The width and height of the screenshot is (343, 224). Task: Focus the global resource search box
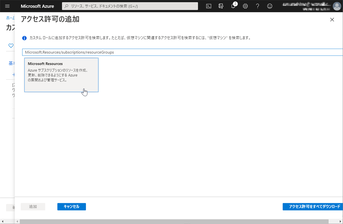tap(130, 6)
